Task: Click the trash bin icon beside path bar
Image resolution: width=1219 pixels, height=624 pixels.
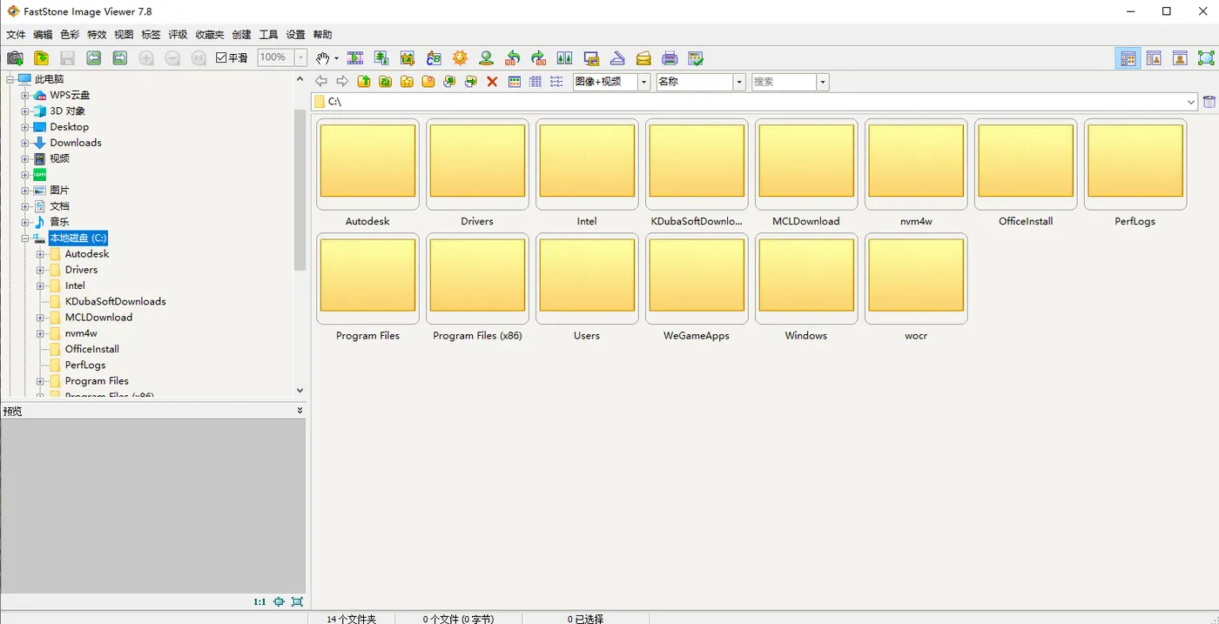Action: 1209,102
